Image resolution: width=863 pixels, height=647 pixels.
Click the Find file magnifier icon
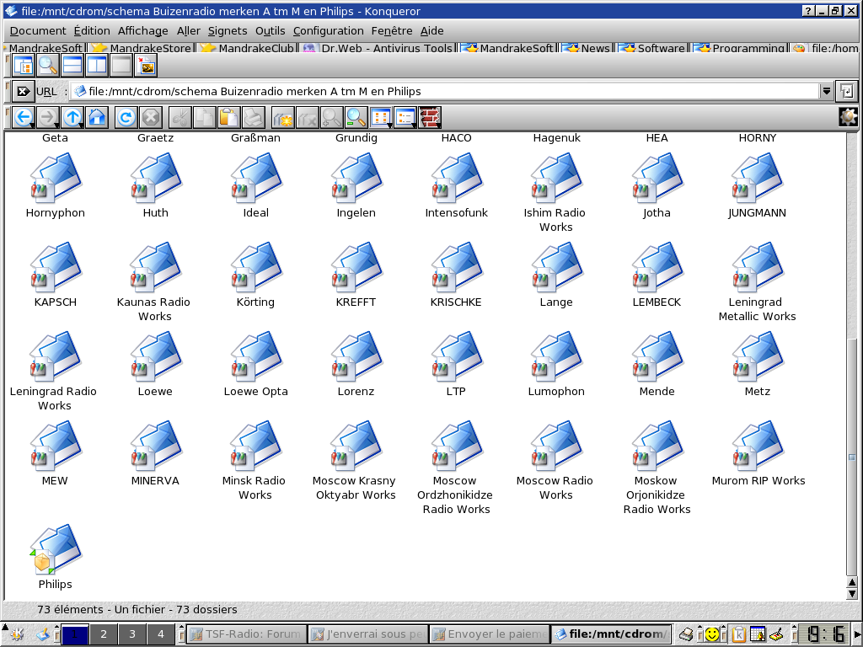(x=48, y=66)
